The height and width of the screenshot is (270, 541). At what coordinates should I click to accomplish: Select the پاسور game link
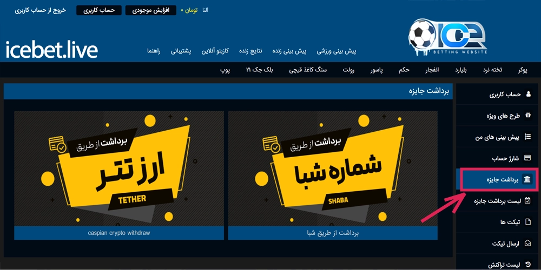[377, 70]
